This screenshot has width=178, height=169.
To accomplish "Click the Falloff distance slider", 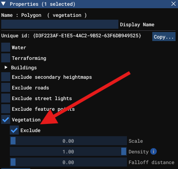I will [68, 162].
